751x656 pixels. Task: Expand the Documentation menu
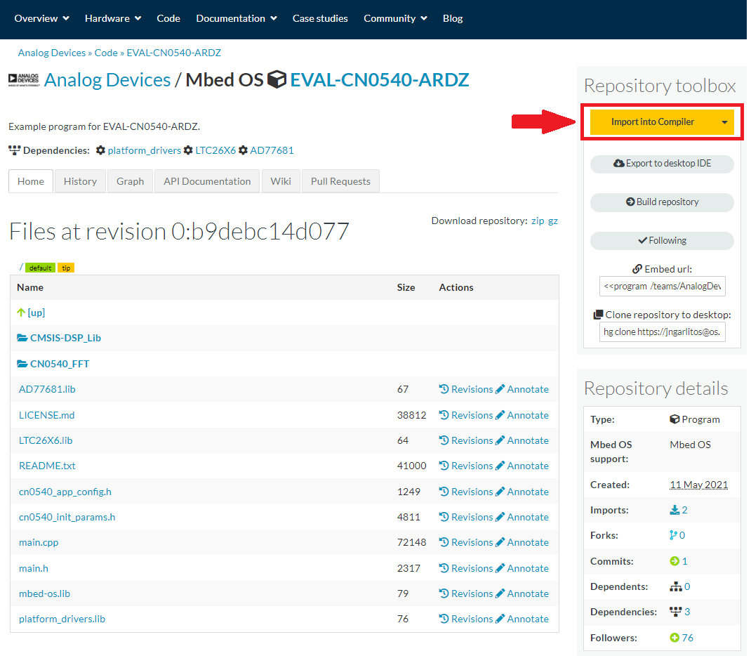[x=237, y=18]
